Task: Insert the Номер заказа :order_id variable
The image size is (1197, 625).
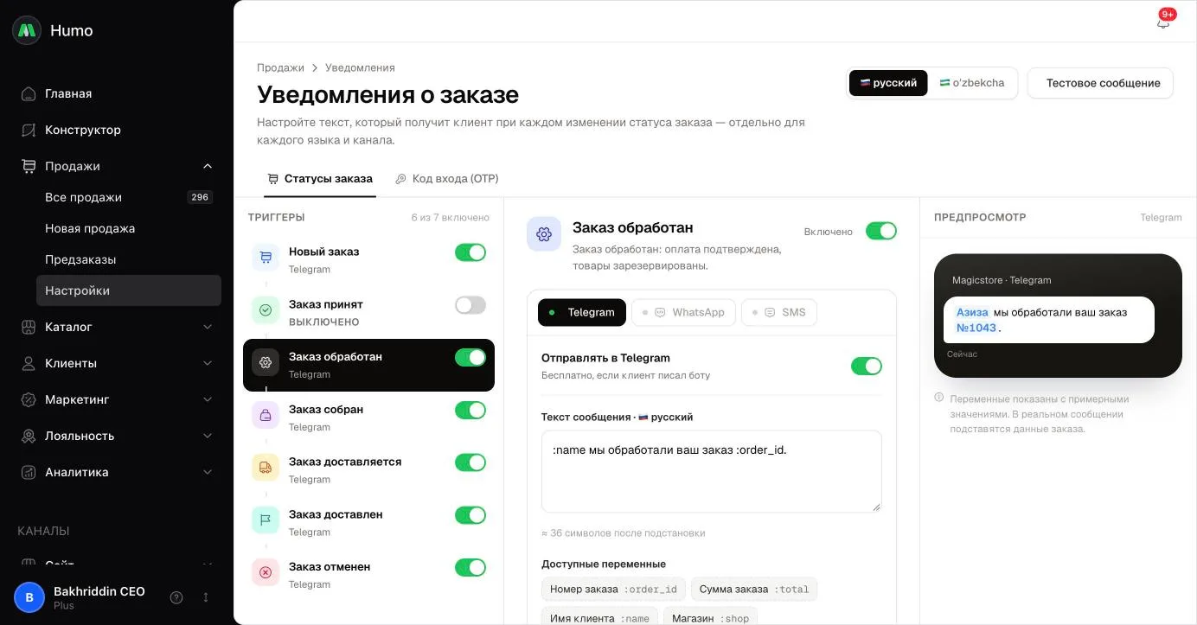Action: (614, 590)
